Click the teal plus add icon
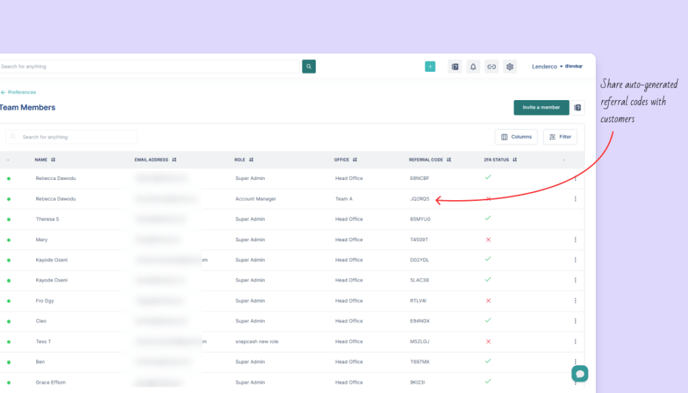 (430, 67)
